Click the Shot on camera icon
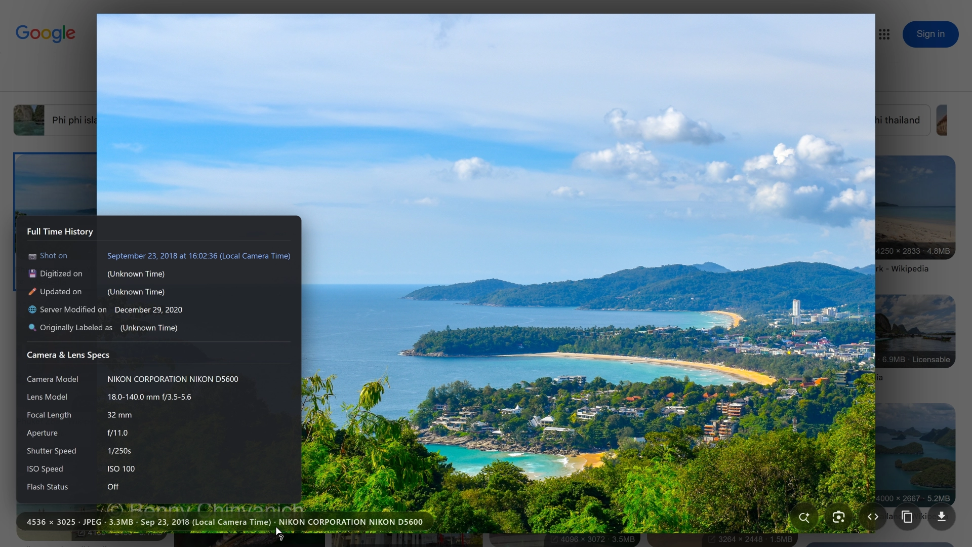Image resolution: width=972 pixels, height=547 pixels. [x=32, y=256]
